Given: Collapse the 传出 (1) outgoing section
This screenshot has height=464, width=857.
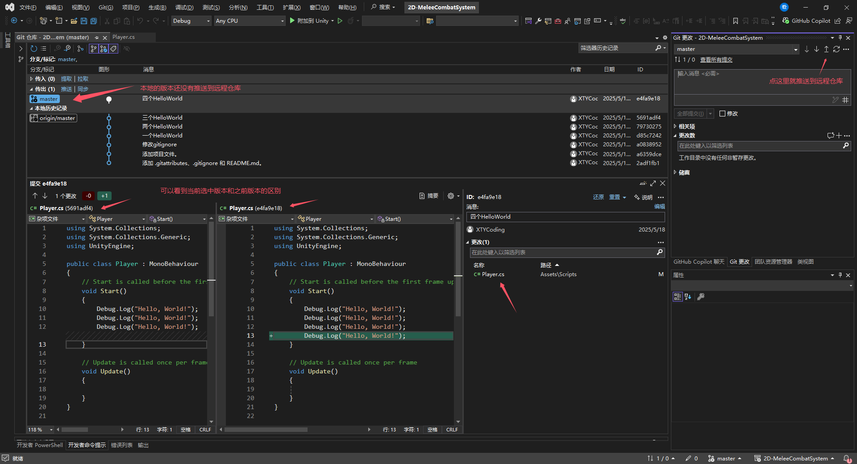Looking at the screenshot, I should click(32, 89).
